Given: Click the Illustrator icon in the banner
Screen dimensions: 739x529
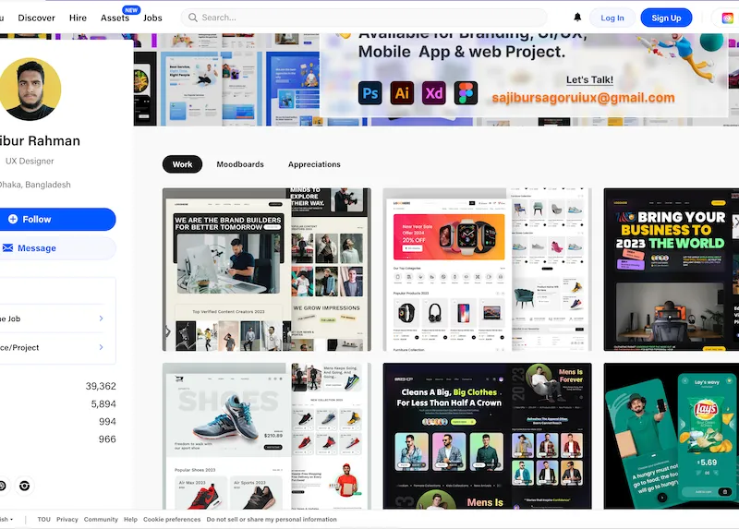Looking at the screenshot, I should pos(402,93).
